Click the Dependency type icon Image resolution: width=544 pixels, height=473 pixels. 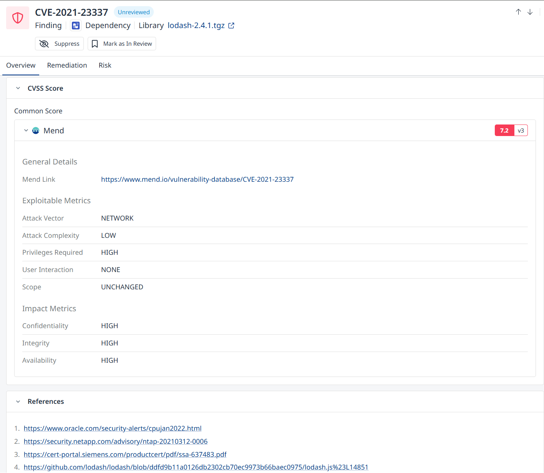76,26
